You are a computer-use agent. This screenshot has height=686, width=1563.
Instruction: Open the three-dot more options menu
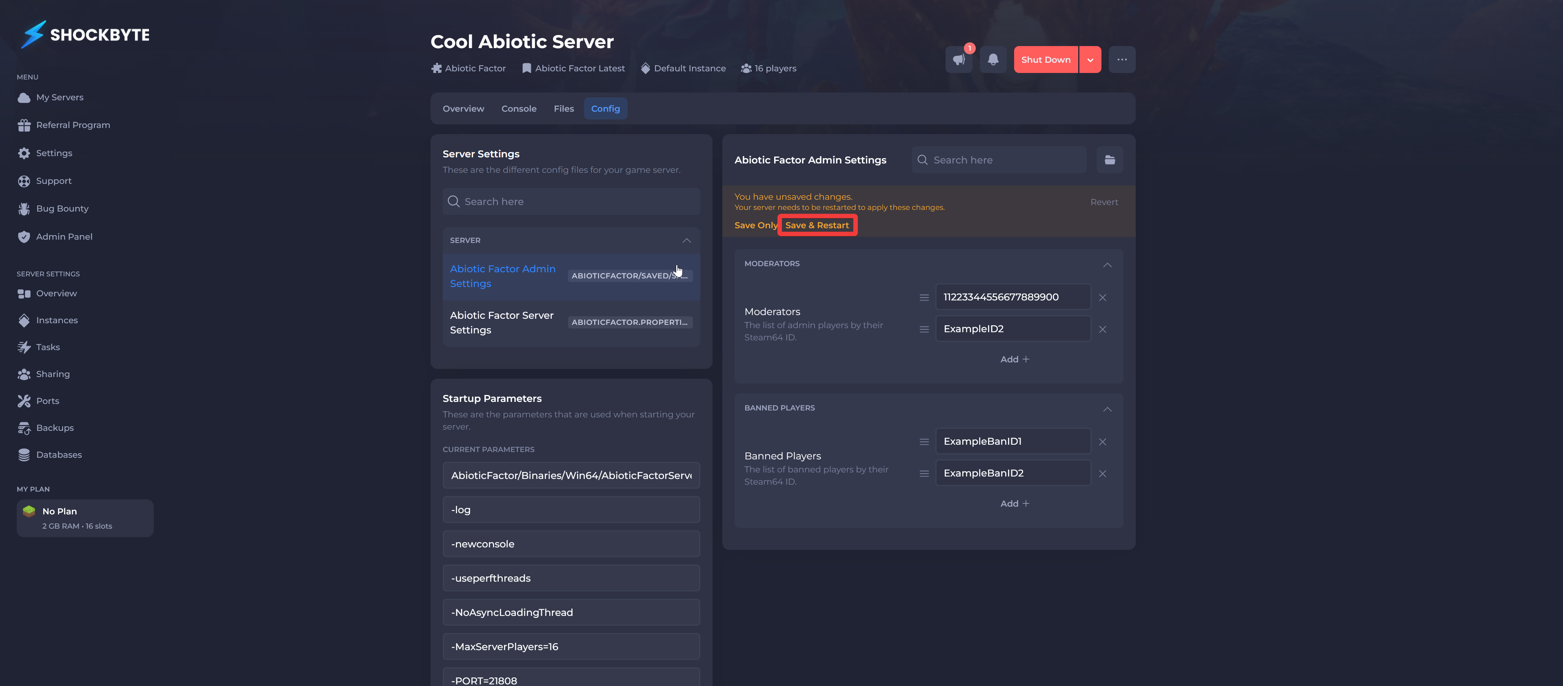[x=1121, y=60]
